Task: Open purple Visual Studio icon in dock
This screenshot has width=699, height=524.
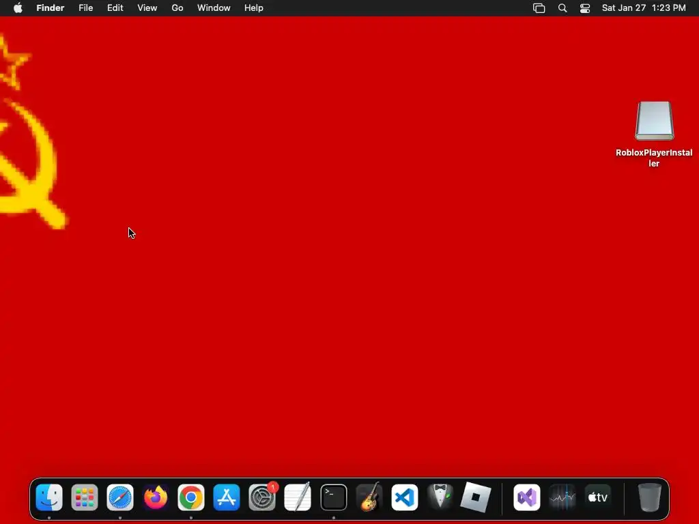Action: 527,497
